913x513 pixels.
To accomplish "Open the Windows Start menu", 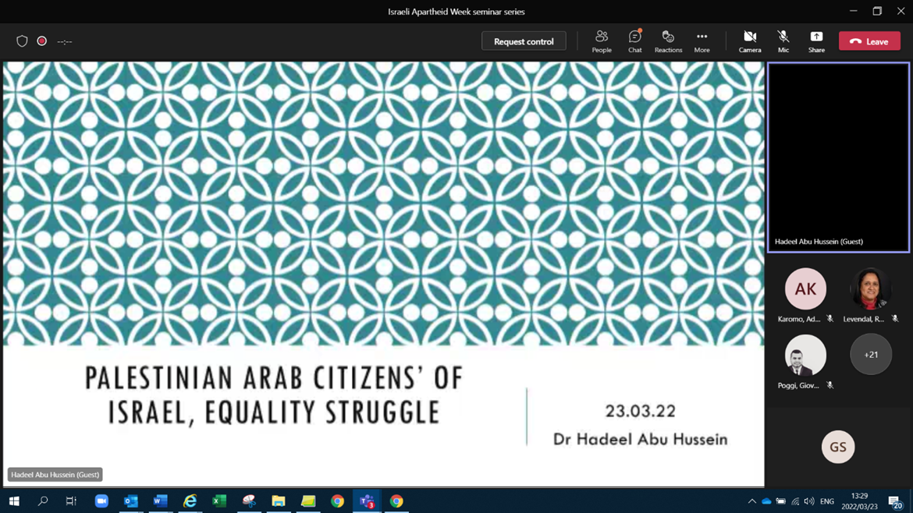I will click(14, 501).
